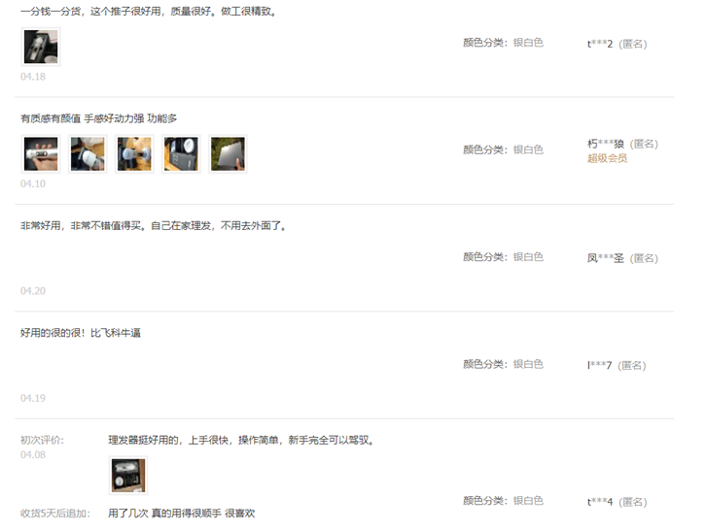Open the photo in the 04.18 review
The width and height of the screenshot is (706, 530).
41,47
